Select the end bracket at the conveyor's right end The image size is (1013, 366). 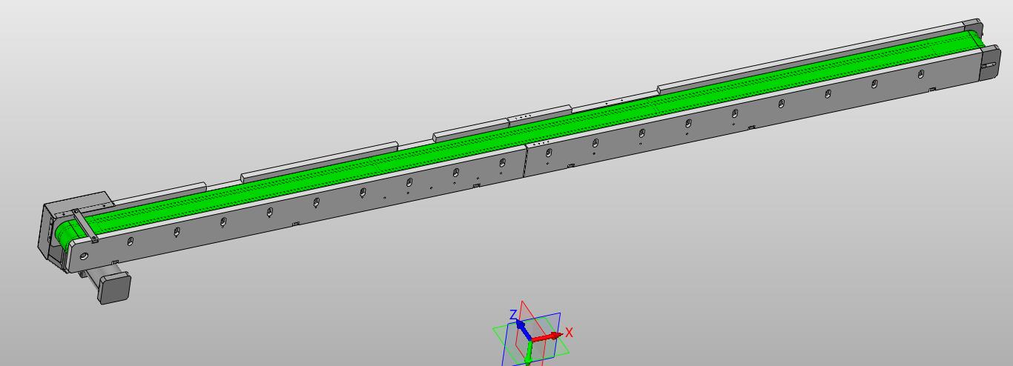[x=989, y=64]
